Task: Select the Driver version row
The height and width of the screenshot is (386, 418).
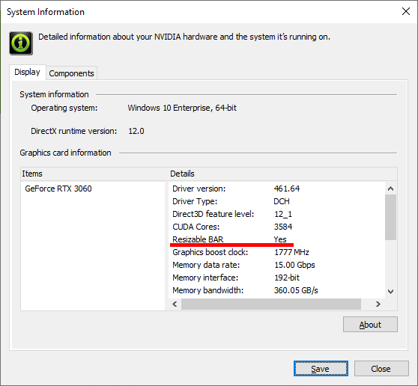Action: (277, 189)
